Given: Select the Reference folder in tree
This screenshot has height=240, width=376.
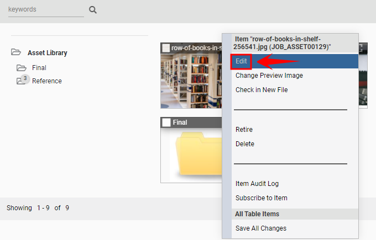Looking at the screenshot, I should [47, 81].
